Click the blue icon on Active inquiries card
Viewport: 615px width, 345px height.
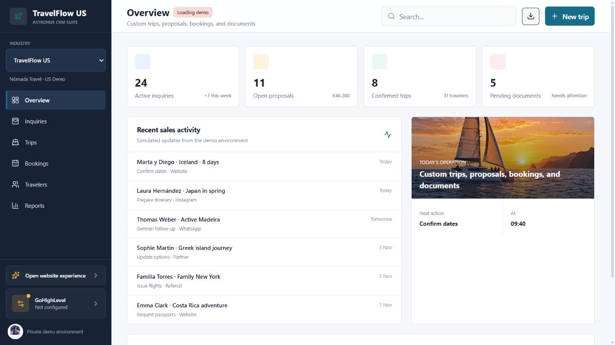click(x=142, y=62)
